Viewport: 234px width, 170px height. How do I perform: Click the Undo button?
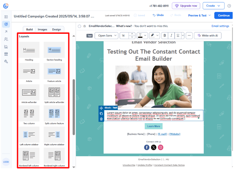(x=158, y=15)
